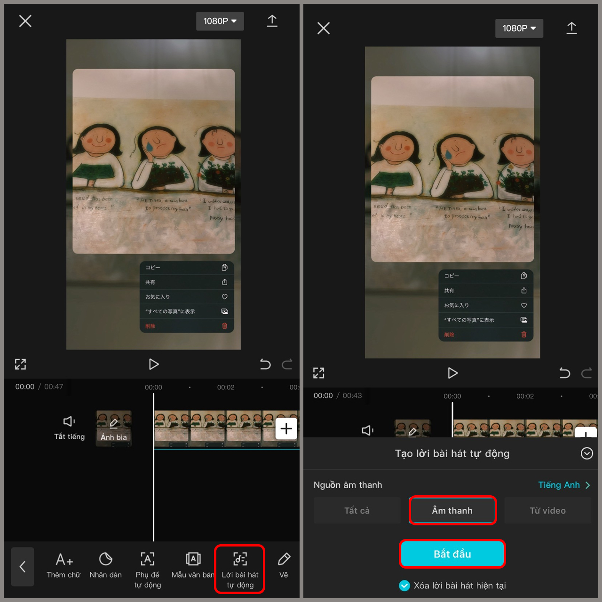Open Mẫu văn bản text templates
This screenshot has height=602, width=602.
pos(193,566)
